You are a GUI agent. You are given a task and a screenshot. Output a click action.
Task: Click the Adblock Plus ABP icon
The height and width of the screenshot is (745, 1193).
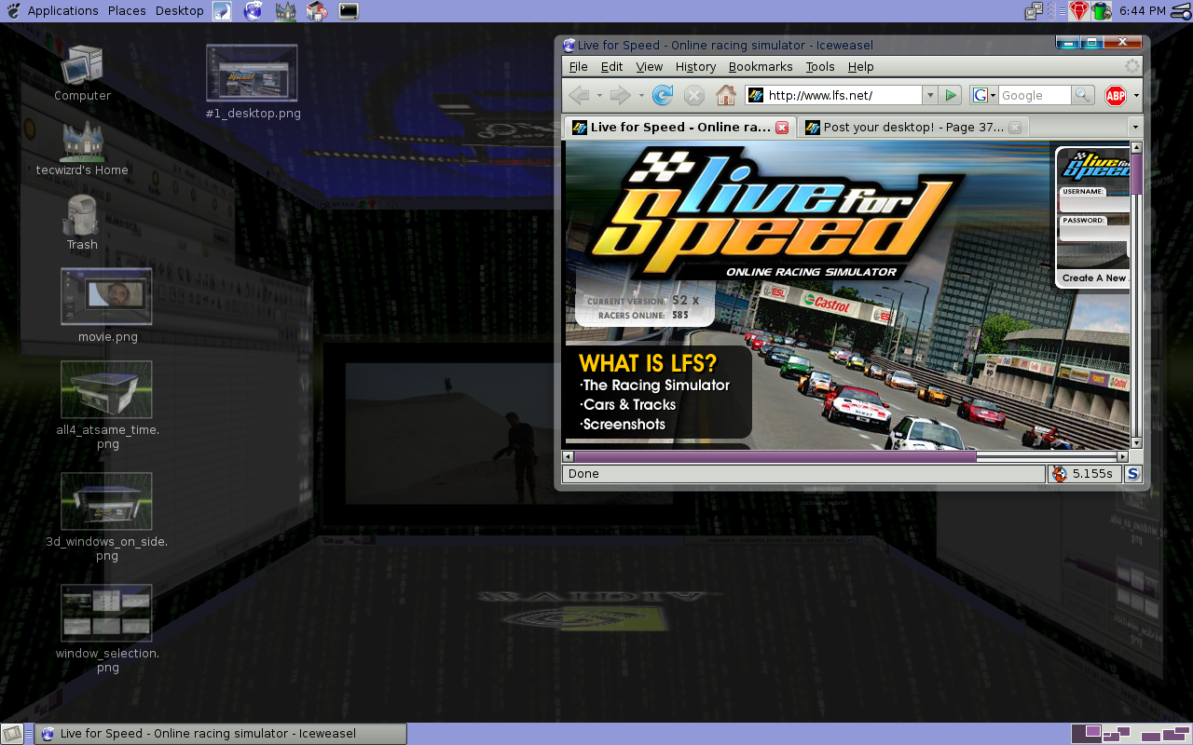click(x=1116, y=95)
